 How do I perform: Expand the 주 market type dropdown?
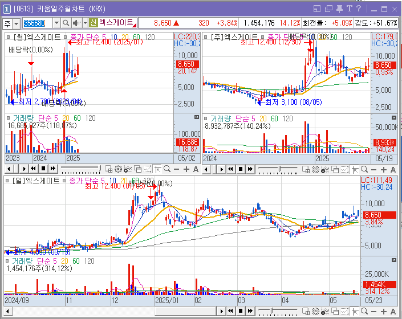(16, 23)
